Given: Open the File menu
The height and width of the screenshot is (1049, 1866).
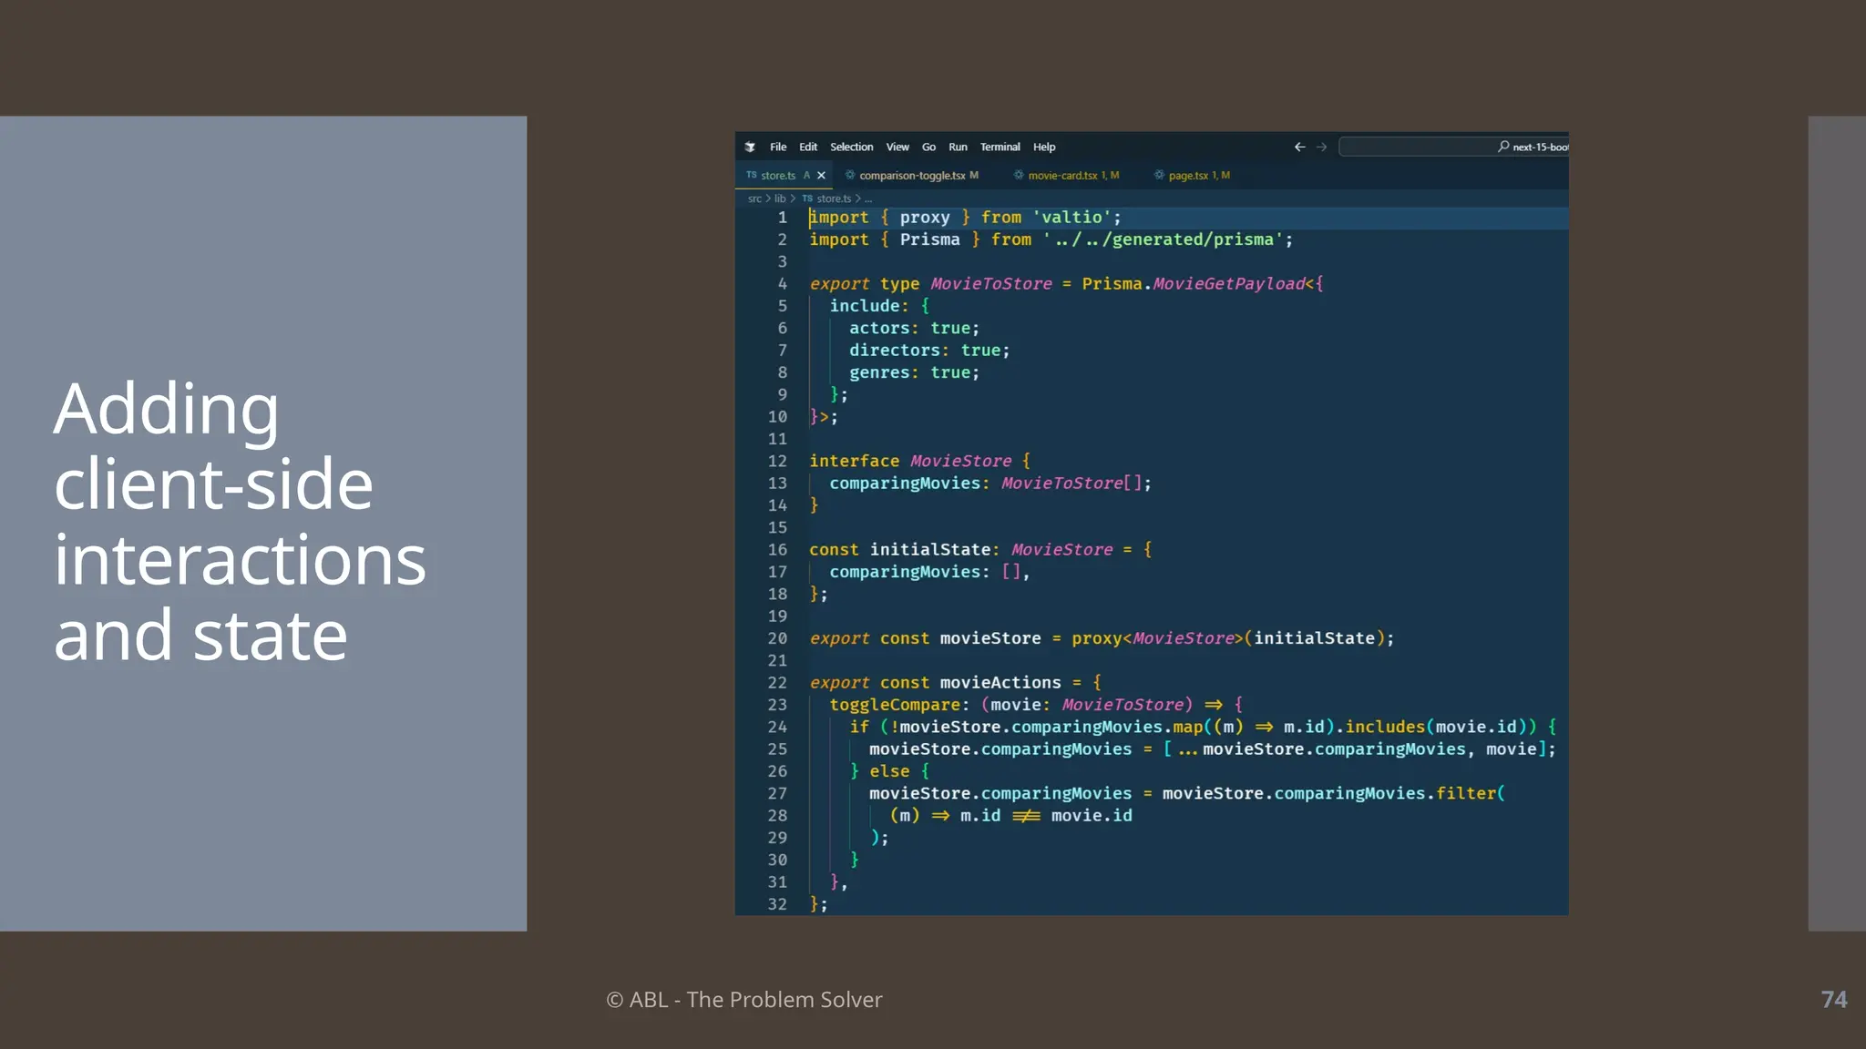Looking at the screenshot, I should pyautogui.click(x=778, y=147).
